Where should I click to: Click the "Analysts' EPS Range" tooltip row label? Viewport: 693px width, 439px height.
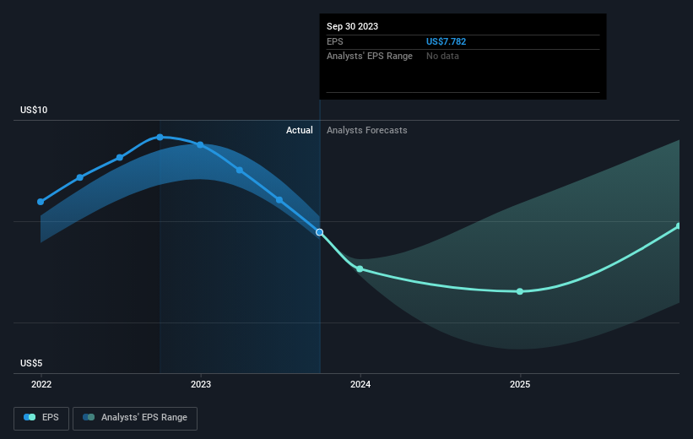[370, 57]
